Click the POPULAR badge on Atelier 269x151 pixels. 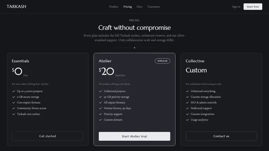[162, 61]
